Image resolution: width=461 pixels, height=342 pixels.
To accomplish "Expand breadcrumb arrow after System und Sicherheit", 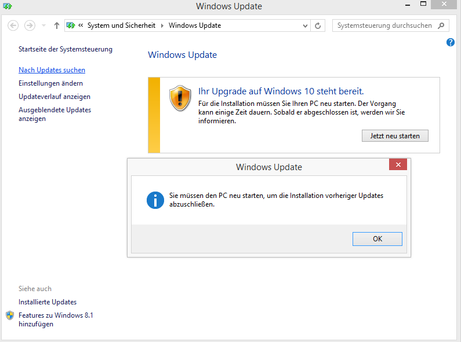I will coord(162,25).
